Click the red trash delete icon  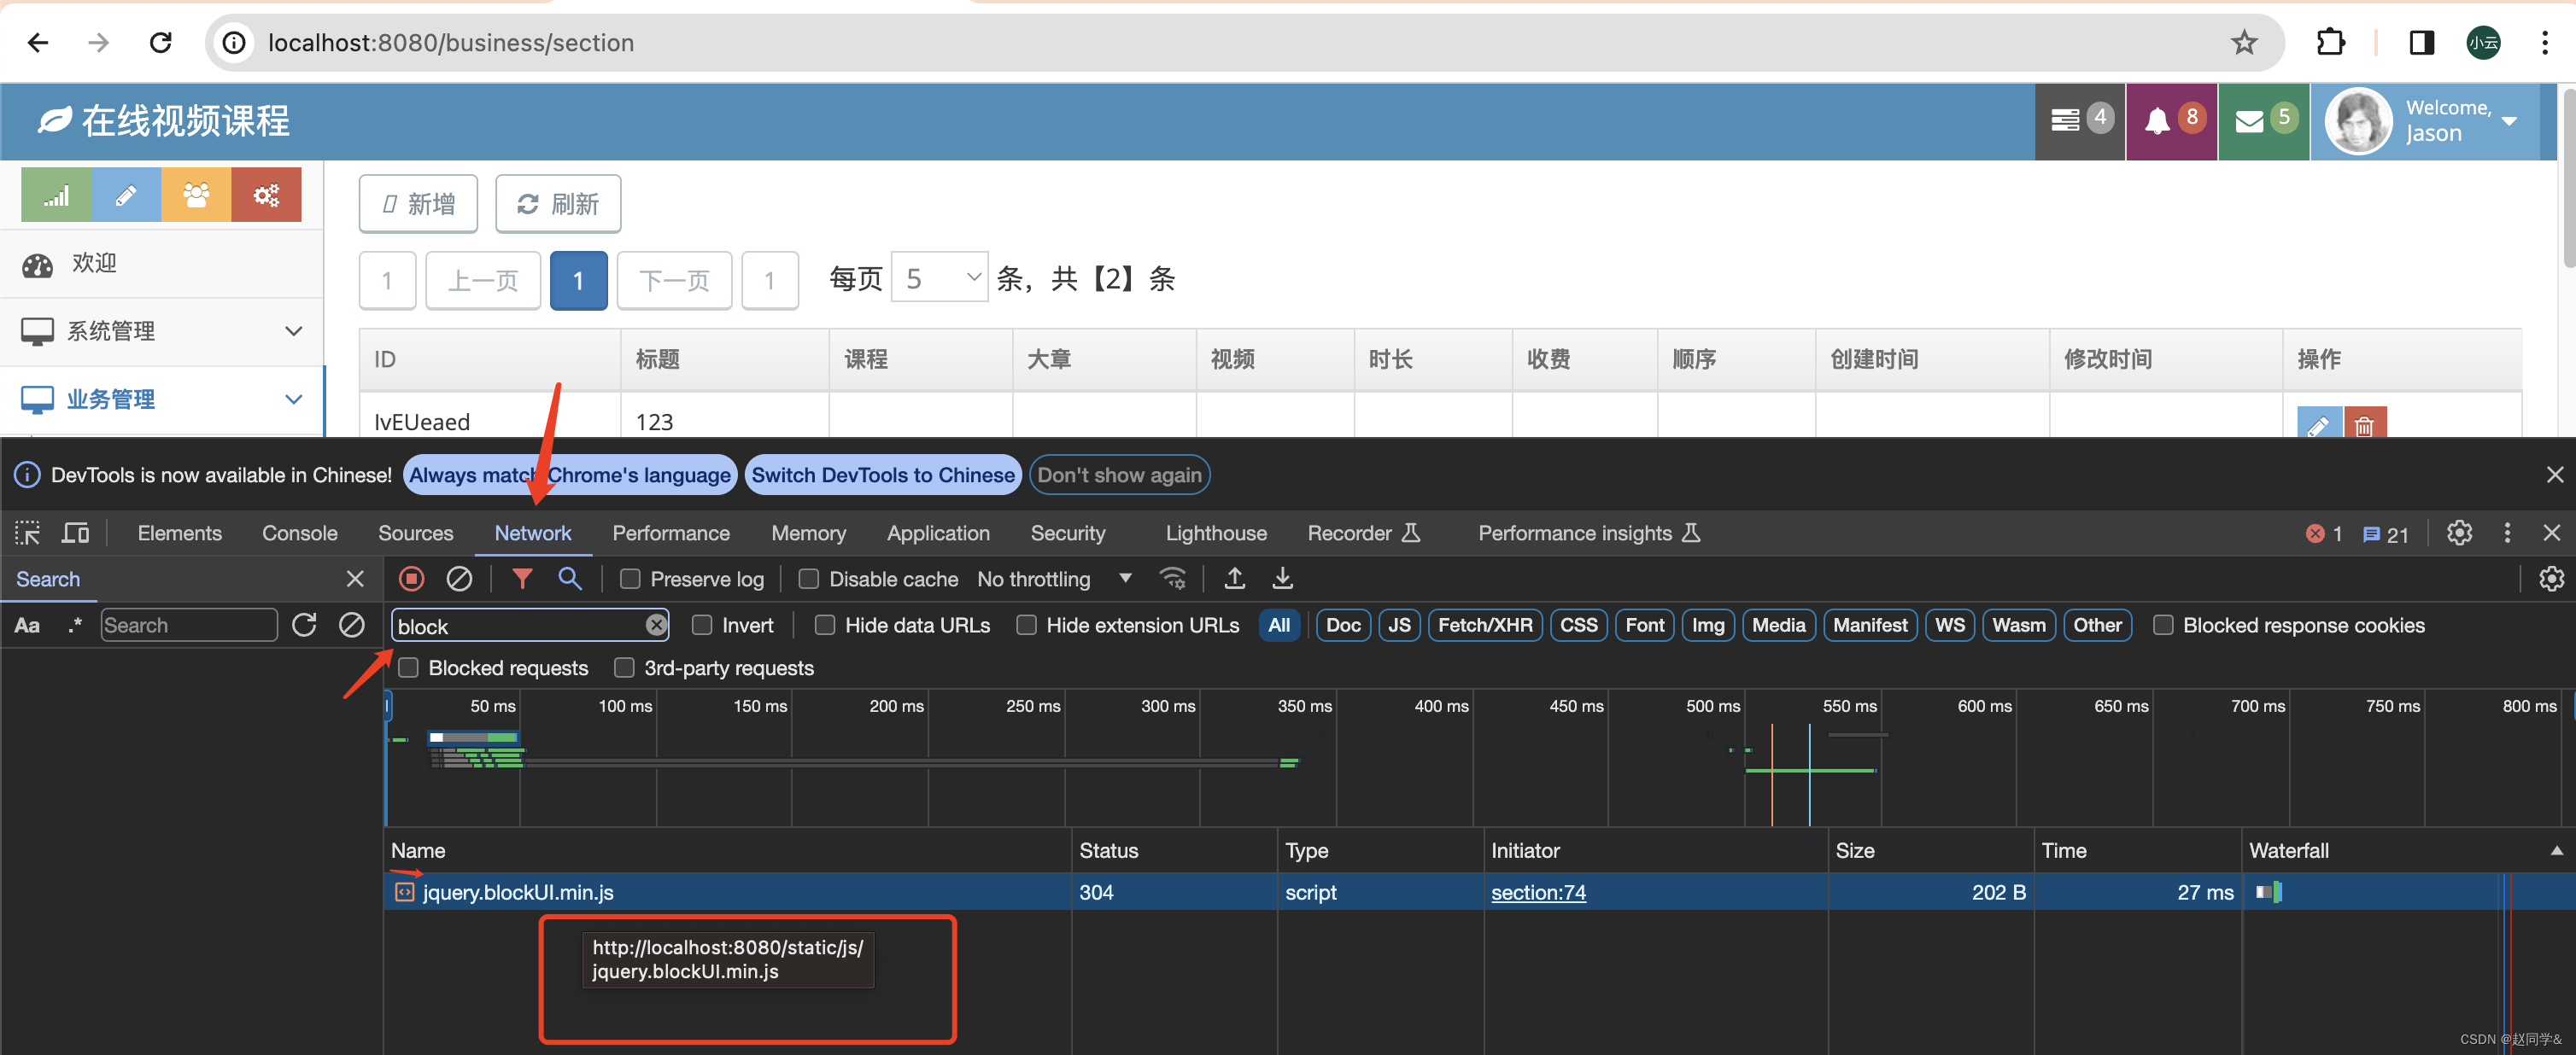2363,426
